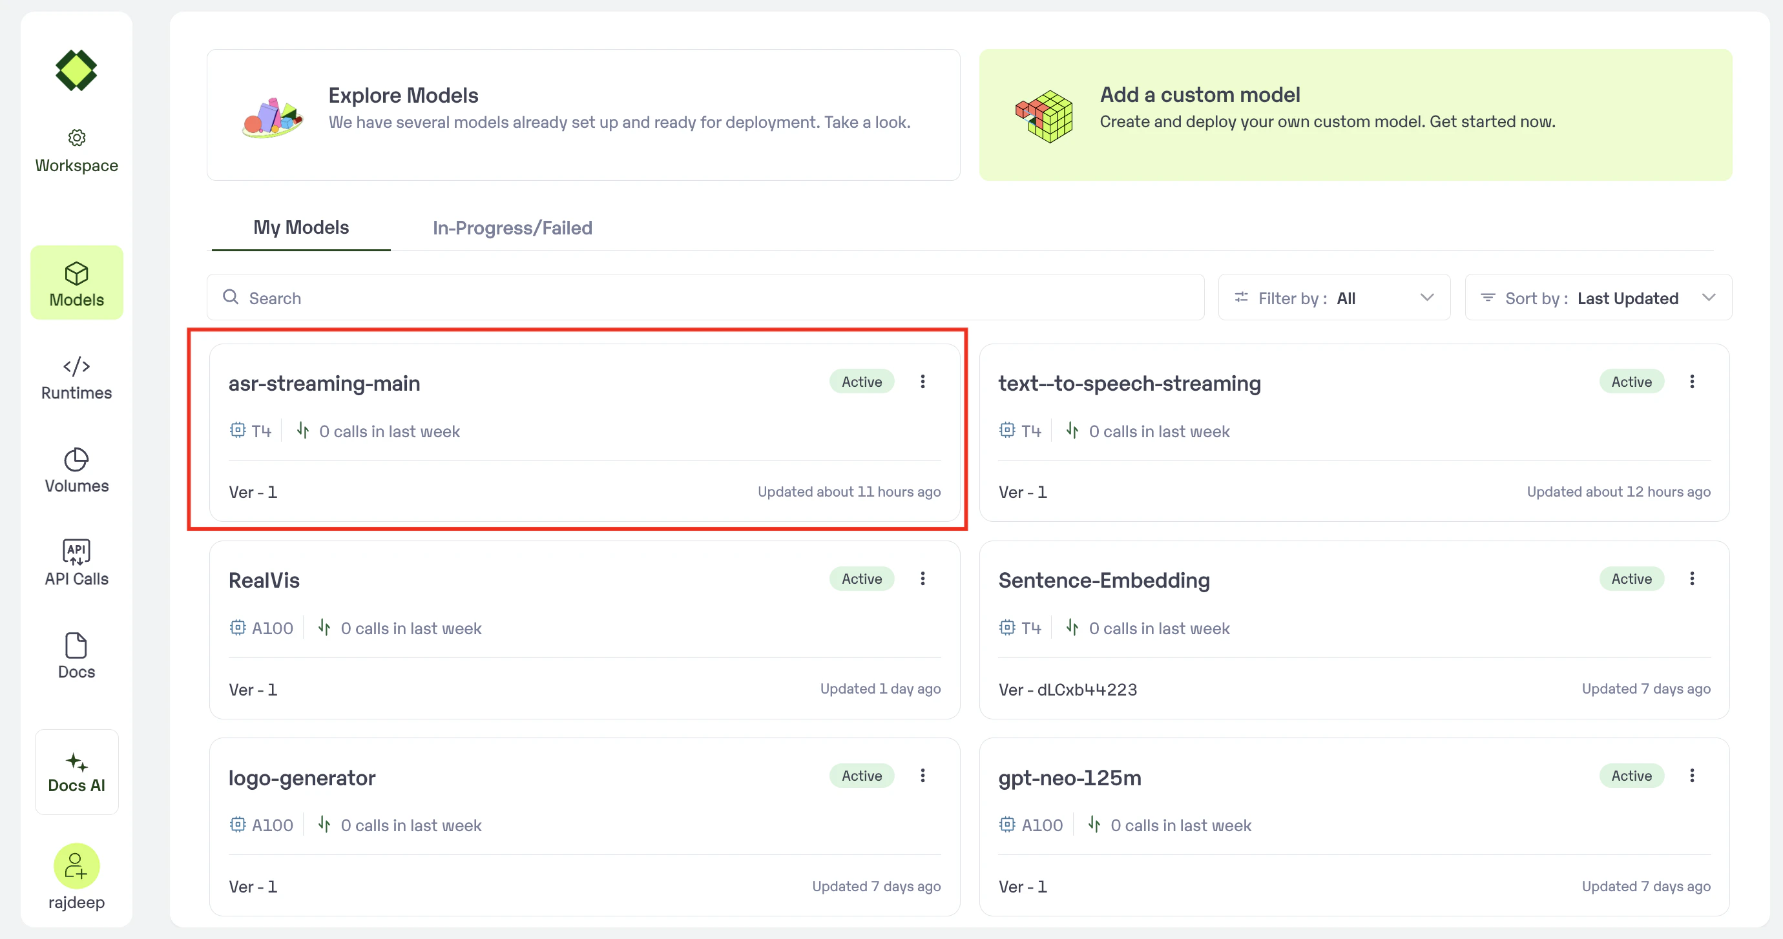Viewport: 1783px width, 939px height.
Task: Click Add a custom model banner
Action: (x=1355, y=115)
